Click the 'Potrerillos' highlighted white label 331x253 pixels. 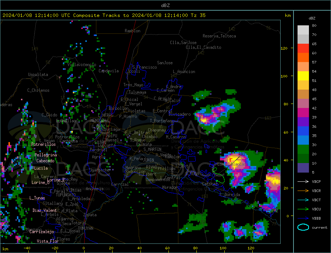click(x=43, y=144)
